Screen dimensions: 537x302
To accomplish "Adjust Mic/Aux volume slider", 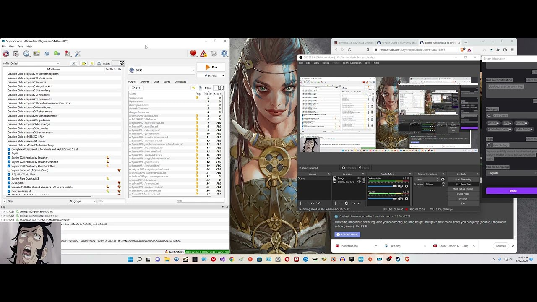I will [381, 198].
